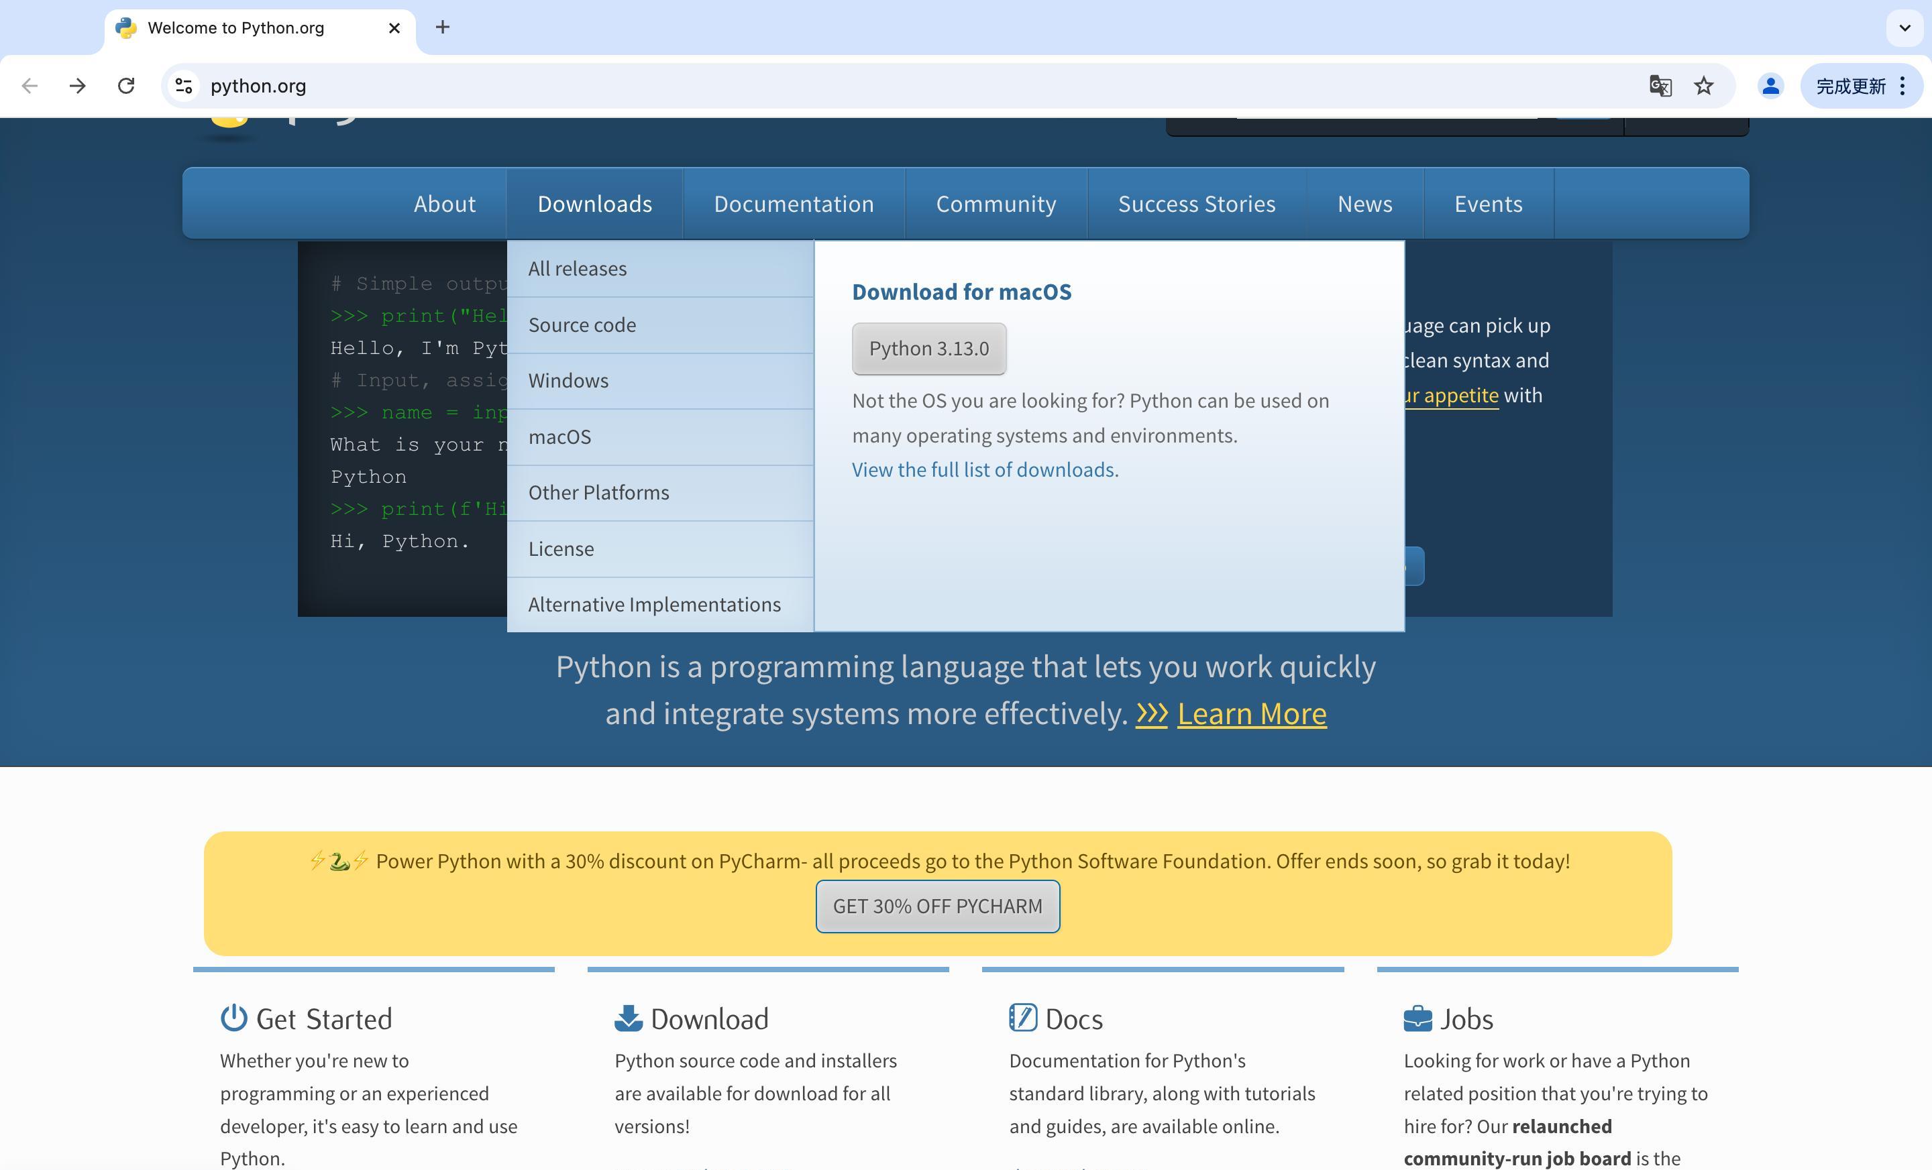Click the Google Translate icon in address bar

1660,86
